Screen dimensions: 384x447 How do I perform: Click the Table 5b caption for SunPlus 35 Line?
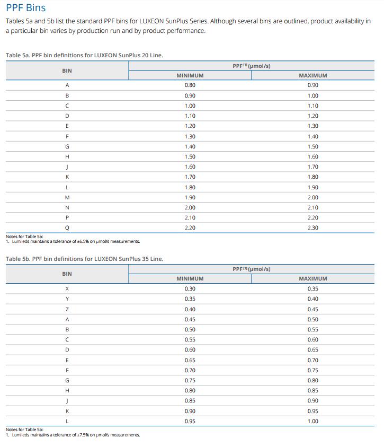coord(84,259)
